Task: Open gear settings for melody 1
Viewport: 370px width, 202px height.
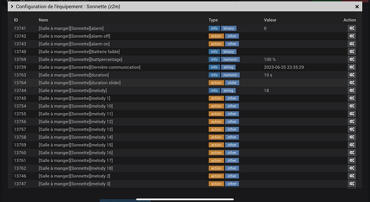Action: coord(352,98)
